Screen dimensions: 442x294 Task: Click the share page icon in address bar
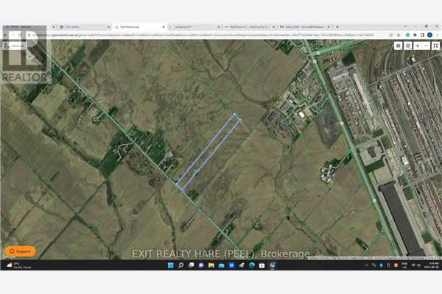(391, 35)
